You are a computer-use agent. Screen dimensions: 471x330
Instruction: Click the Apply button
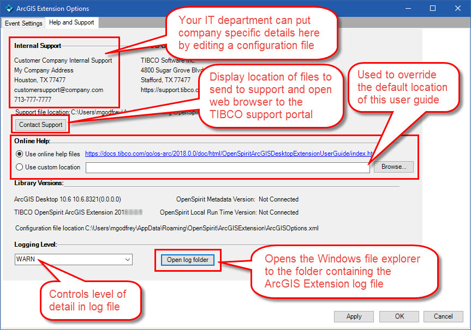pyautogui.click(x=354, y=316)
